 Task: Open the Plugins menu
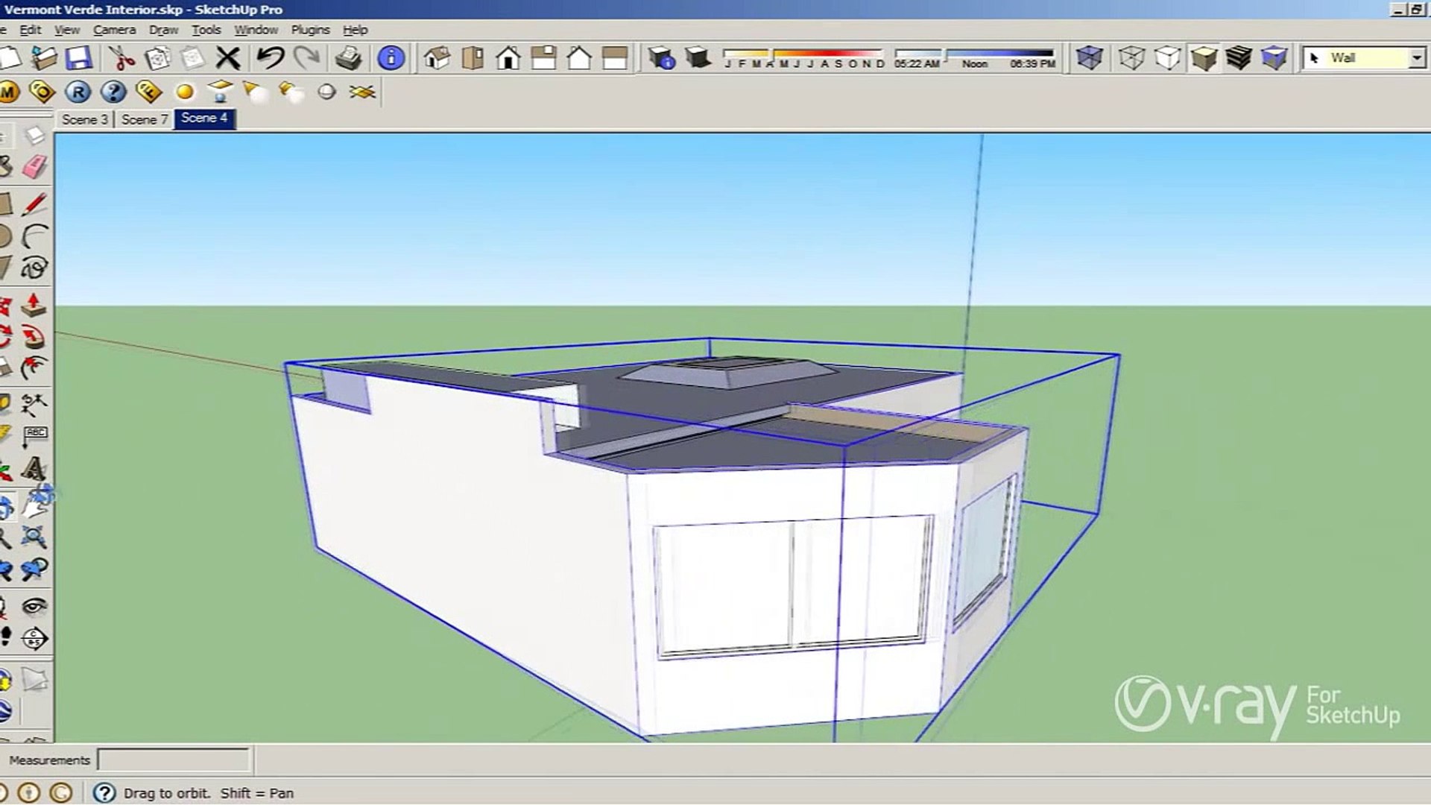coord(310,30)
